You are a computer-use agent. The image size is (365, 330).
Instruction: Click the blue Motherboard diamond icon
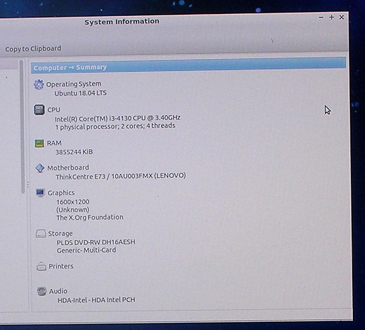(40, 168)
